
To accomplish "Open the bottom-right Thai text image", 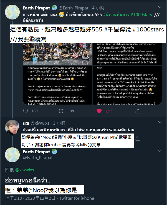I will pyautogui.click(x=127, y=85).
